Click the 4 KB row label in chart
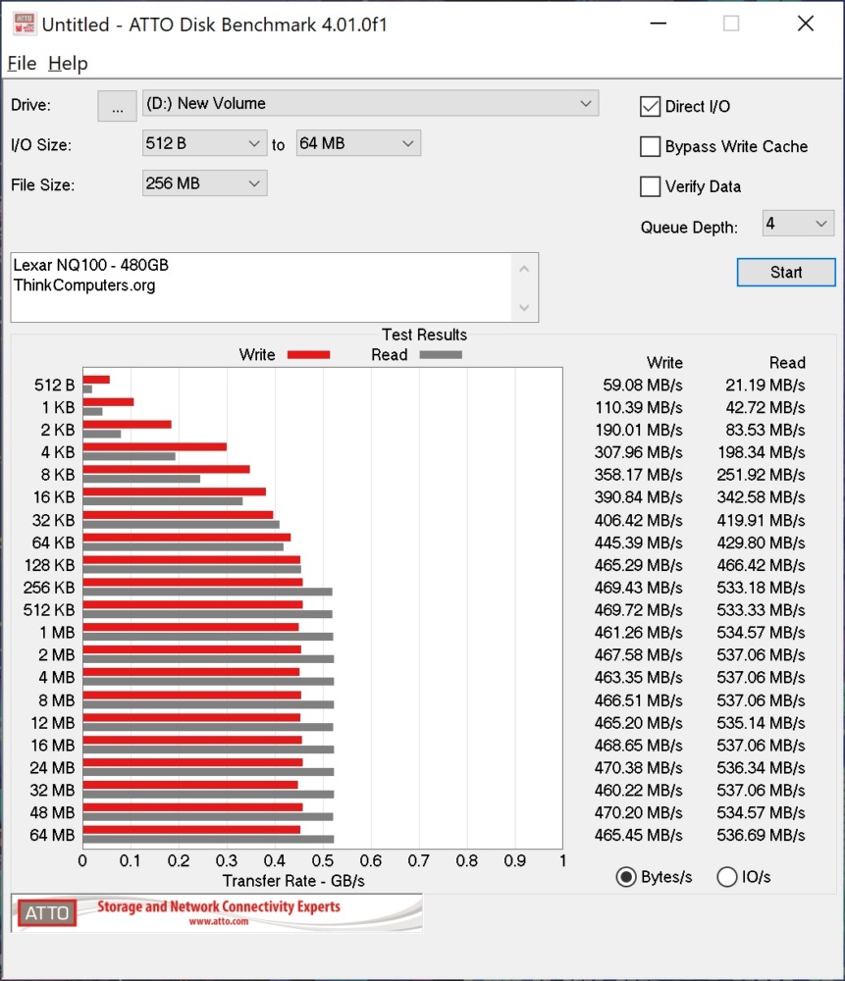This screenshot has width=845, height=981. pyautogui.click(x=58, y=451)
